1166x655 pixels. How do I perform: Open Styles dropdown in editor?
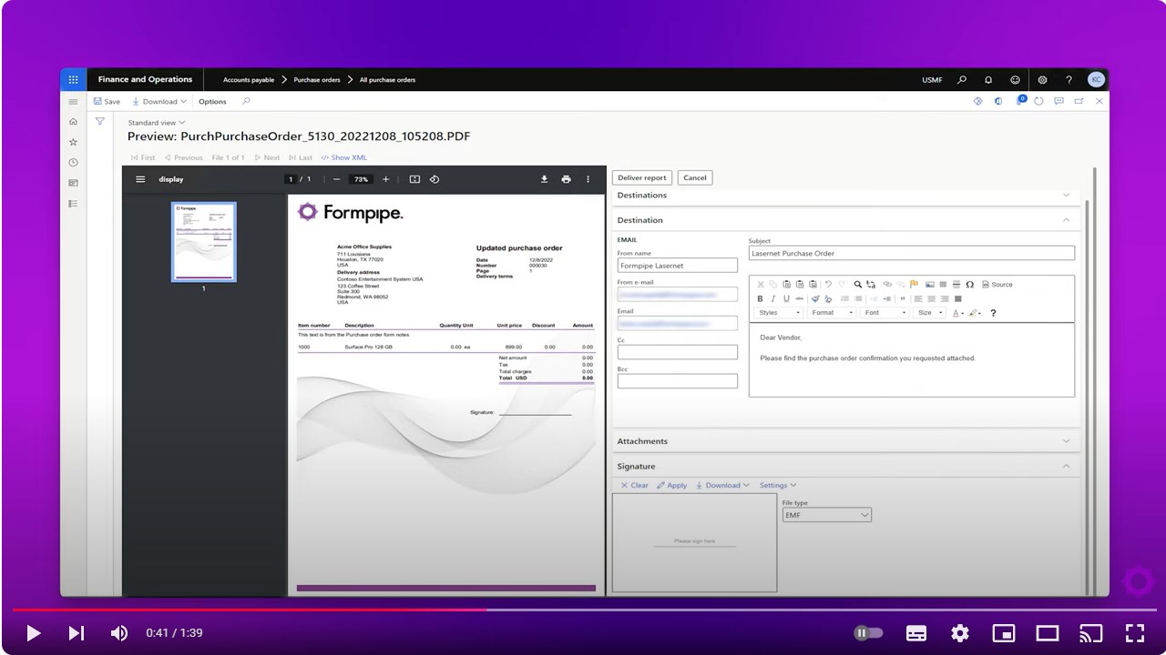click(x=780, y=313)
